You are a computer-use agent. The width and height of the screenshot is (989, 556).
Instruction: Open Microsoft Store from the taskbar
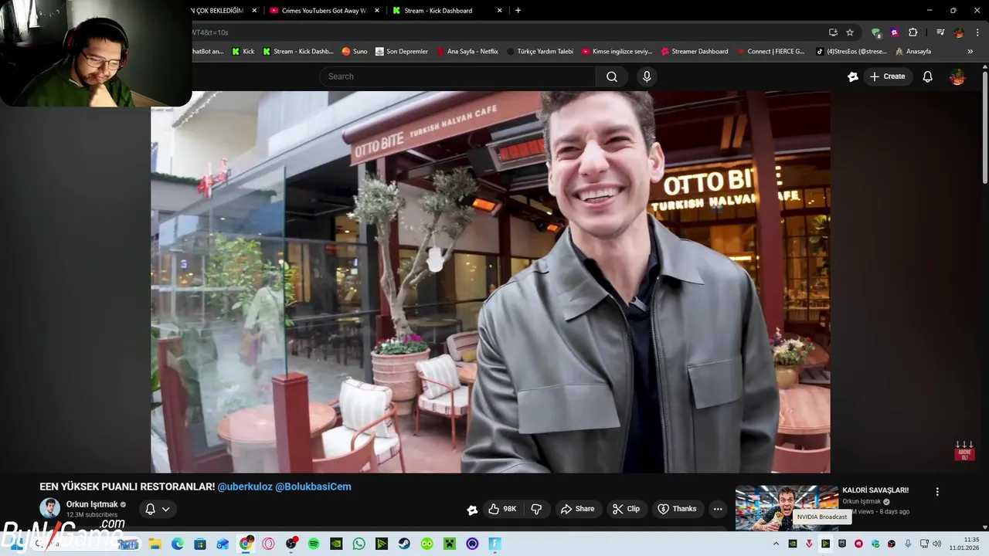200,544
